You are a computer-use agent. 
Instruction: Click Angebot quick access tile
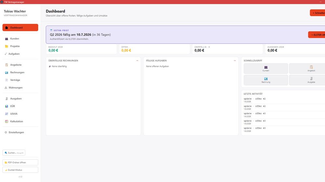(x=307, y=69)
